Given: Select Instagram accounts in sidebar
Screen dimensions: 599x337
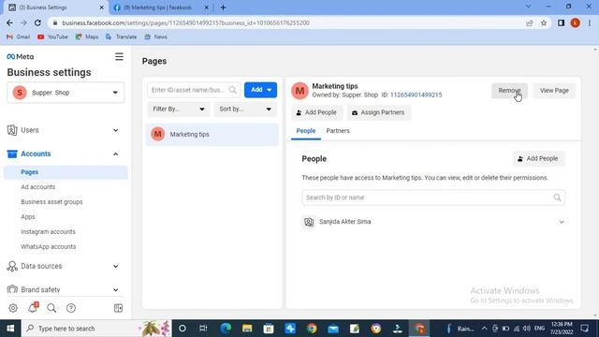Looking at the screenshot, I should [x=48, y=232].
